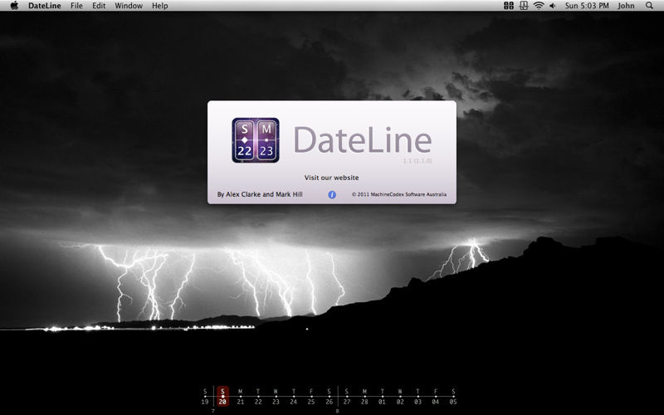Expand the John user account menu
This screenshot has width=664, height=415.
626,6
